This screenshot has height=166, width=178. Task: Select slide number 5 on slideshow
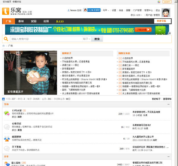(x=21, y=53)
